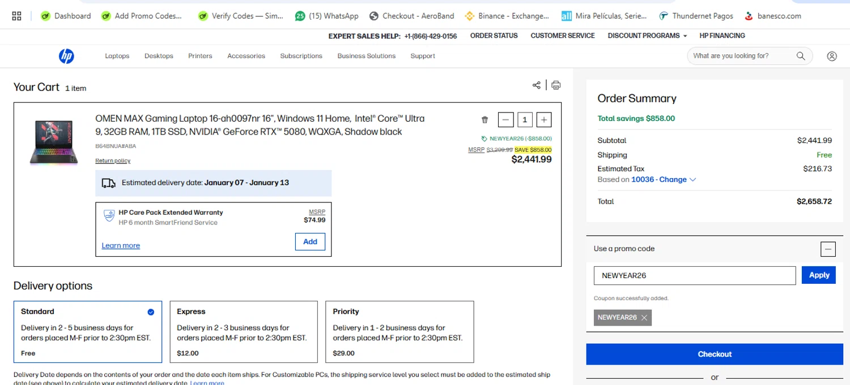This screenshot has width=850, height=385.
Task: Open the Laptops menu
Action: click(x=117, y=56)
